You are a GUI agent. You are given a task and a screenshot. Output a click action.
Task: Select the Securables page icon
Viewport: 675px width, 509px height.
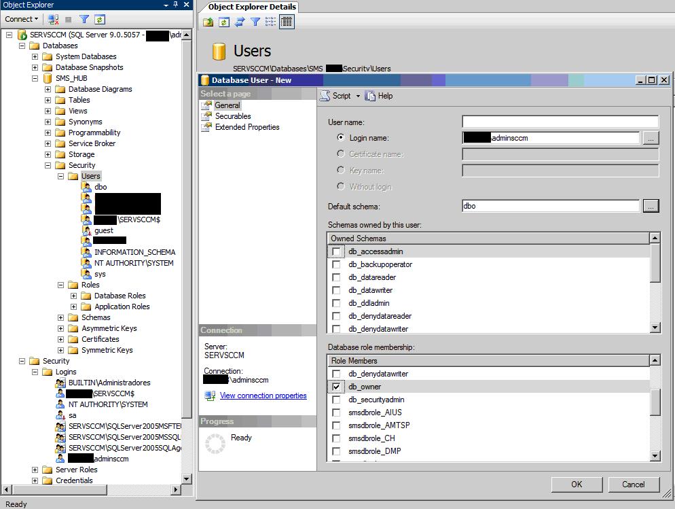point(208,116)
